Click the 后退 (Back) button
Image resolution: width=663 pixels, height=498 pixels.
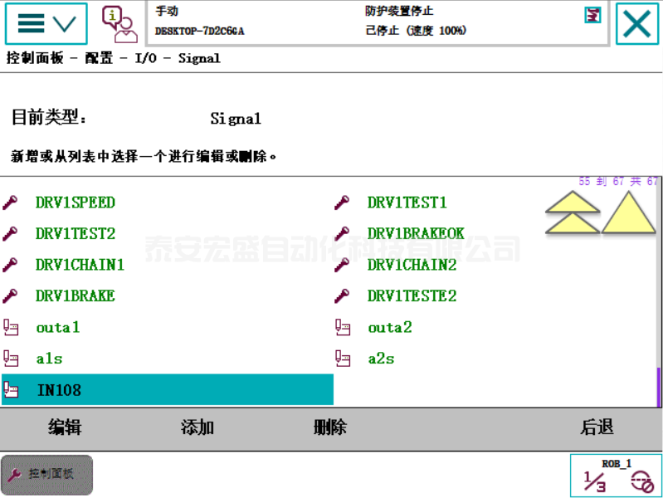(x=597, y=427)
